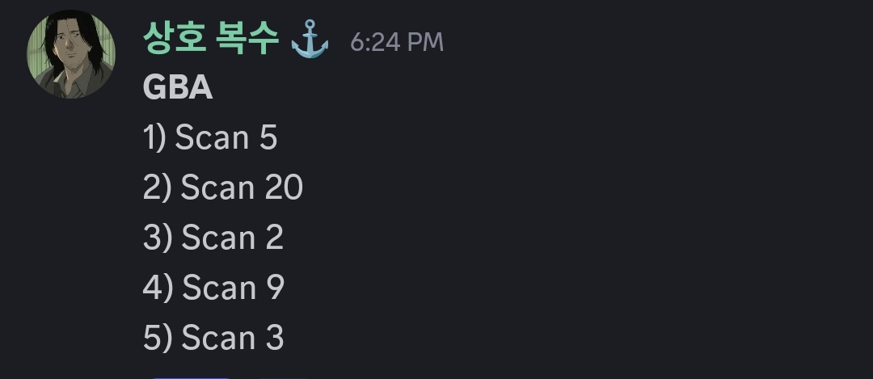
Task: Click the "5)" list number marker
Action: 158,338
